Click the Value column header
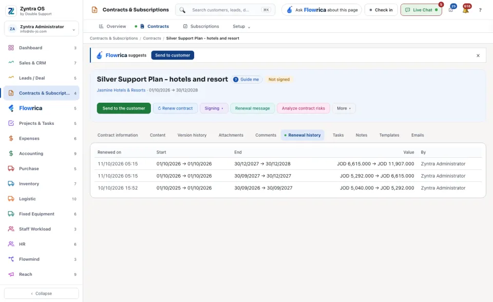Screen dimensions: 493x302 pyautogui.click(x=408, y=152)
